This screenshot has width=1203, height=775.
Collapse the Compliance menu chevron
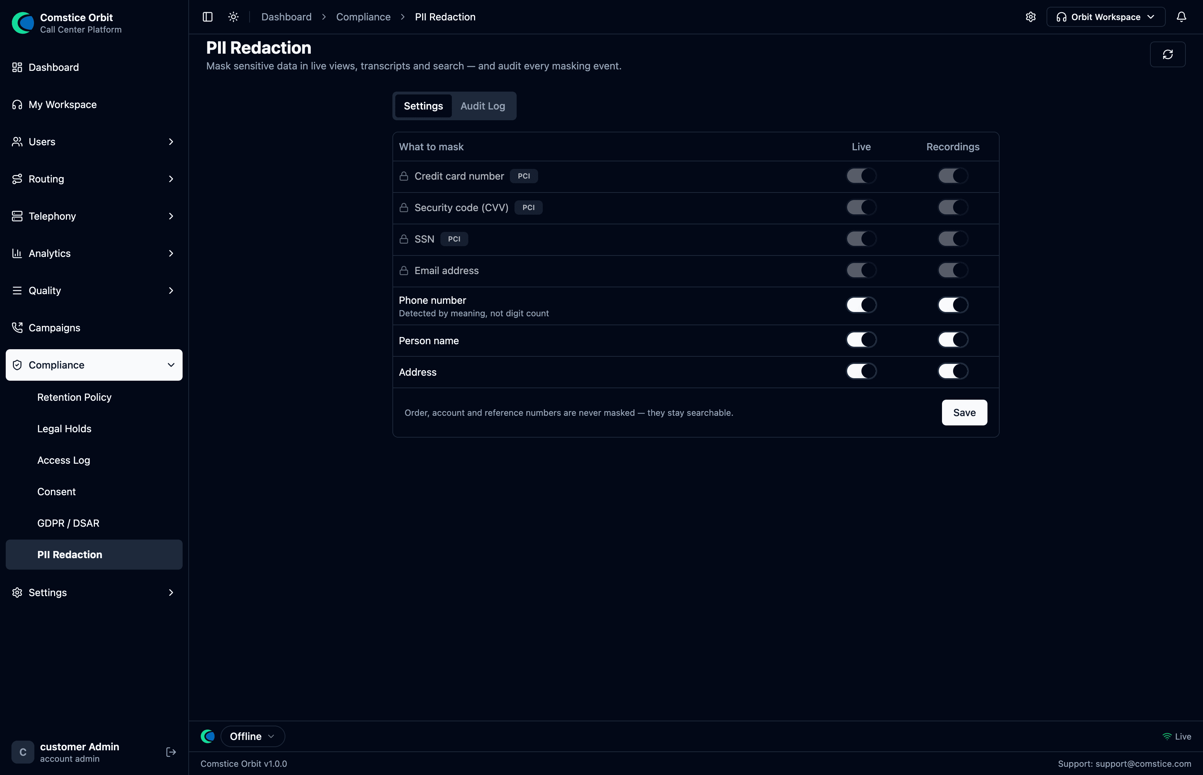coord(171,365)
